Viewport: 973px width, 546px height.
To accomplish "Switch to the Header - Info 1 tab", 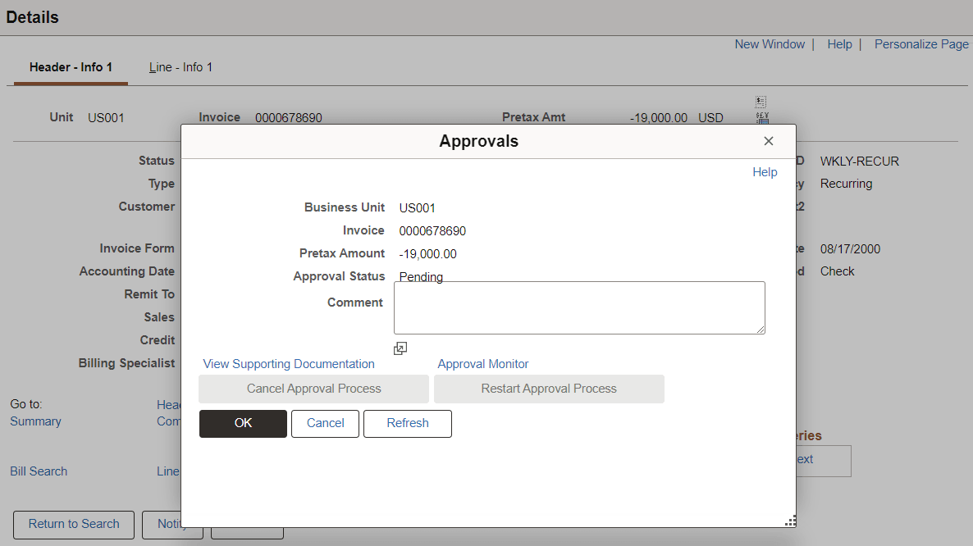I will (x=70, y=67).
